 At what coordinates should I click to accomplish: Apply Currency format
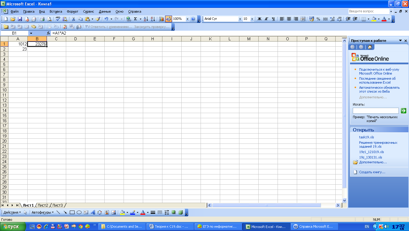pos(311,19)
